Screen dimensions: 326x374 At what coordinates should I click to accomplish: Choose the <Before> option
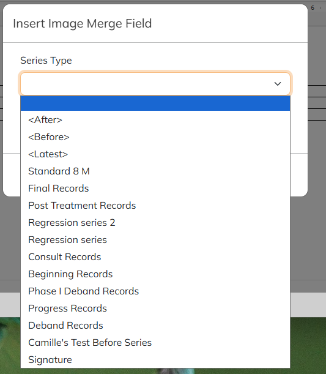[155, 137]
